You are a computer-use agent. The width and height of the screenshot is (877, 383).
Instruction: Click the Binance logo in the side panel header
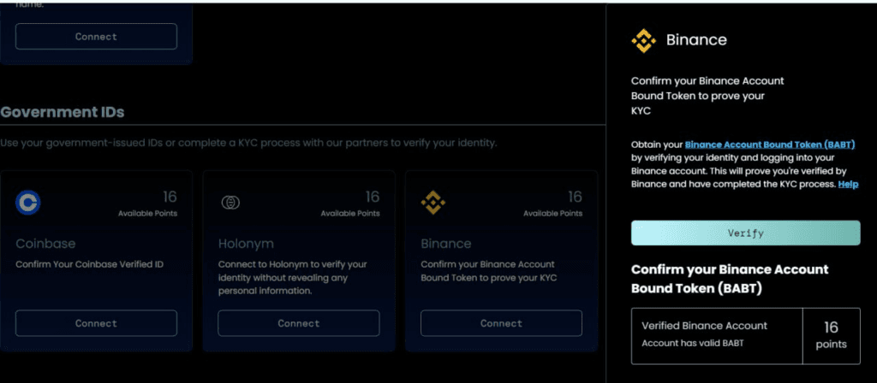pos(643,40)
